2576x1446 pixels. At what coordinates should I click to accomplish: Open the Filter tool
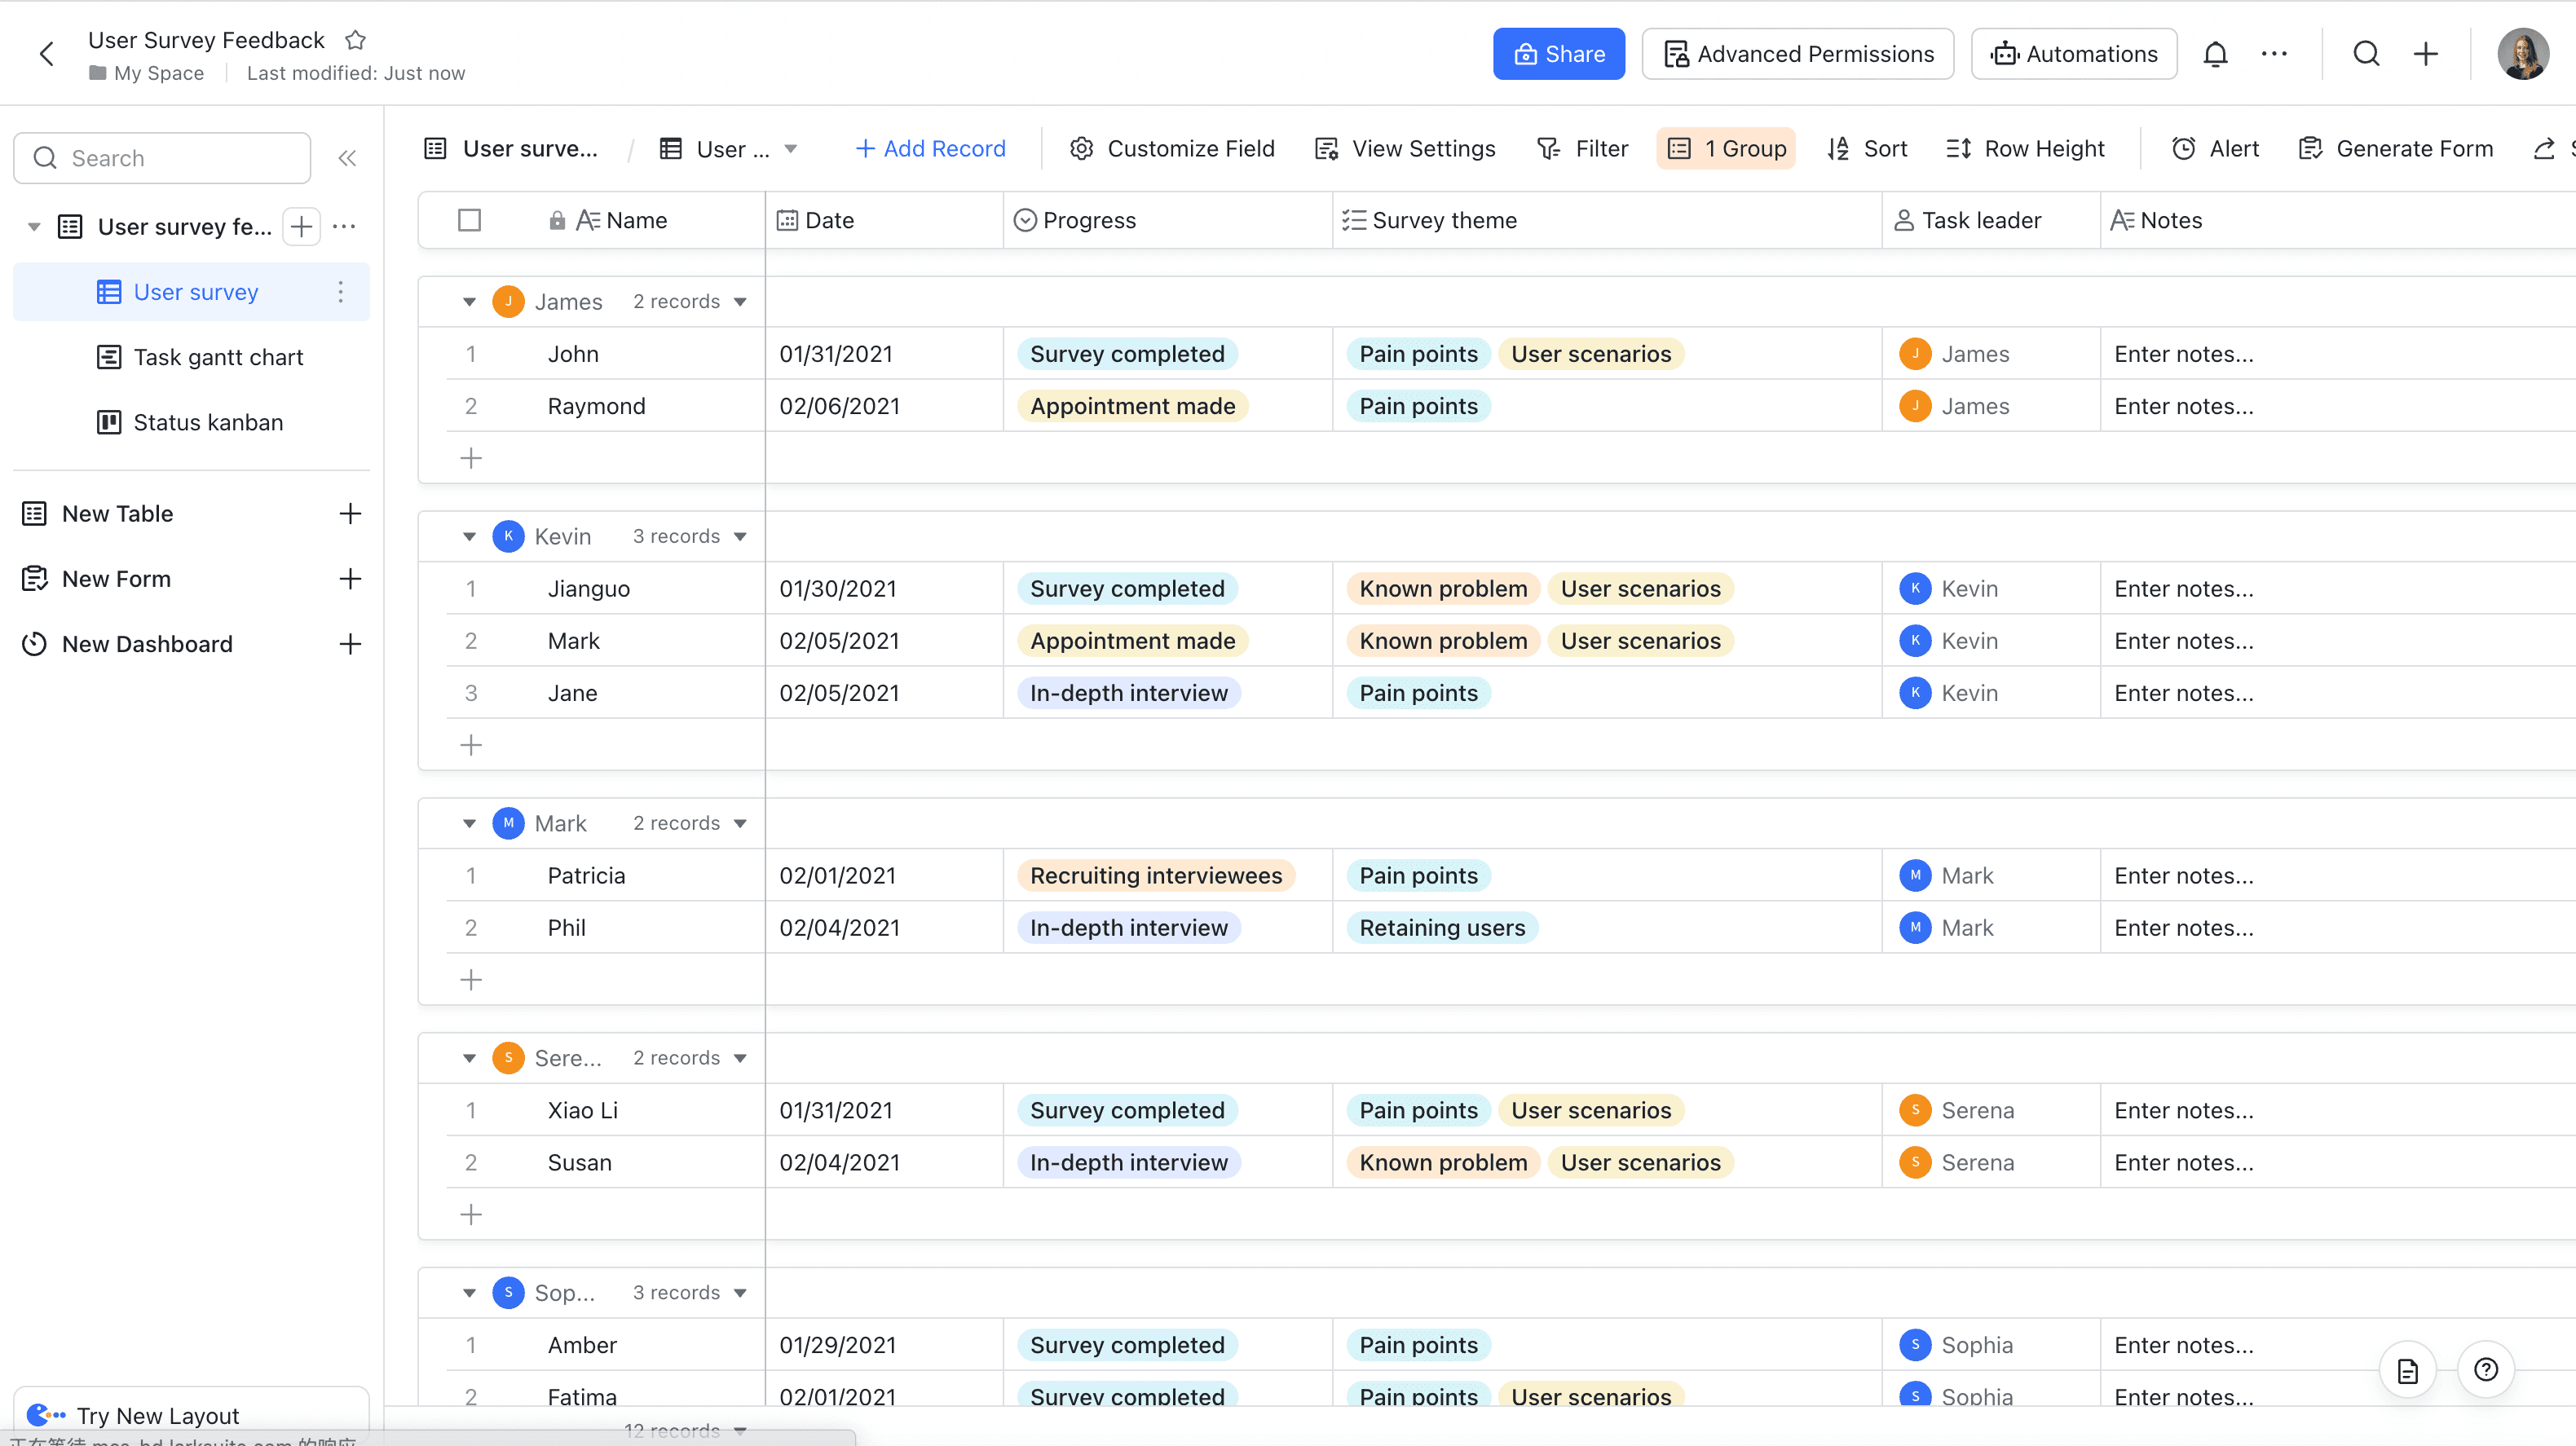click(x=1582, y=148)
